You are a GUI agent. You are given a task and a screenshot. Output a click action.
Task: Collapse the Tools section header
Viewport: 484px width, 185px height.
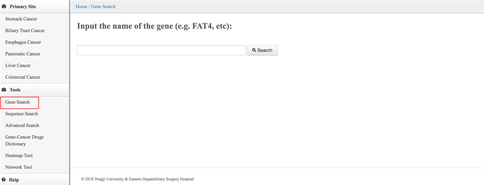coord(35,90)
